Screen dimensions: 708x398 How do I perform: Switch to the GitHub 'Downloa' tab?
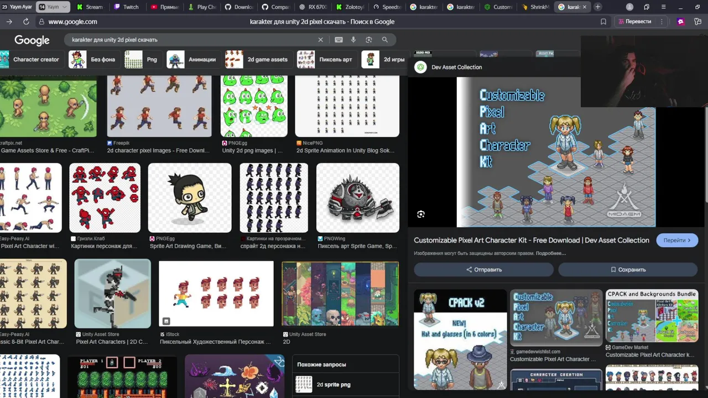click(x=238, y=7)
